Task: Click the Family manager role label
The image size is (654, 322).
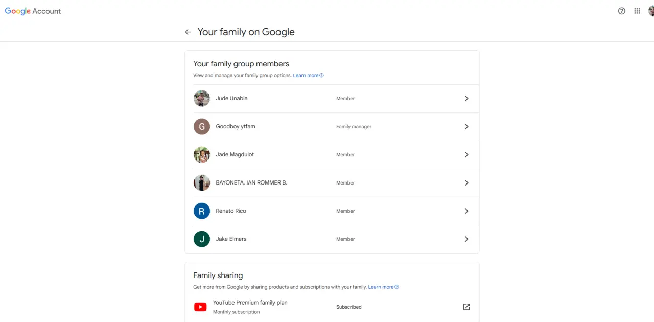Action: coord(354,127)
